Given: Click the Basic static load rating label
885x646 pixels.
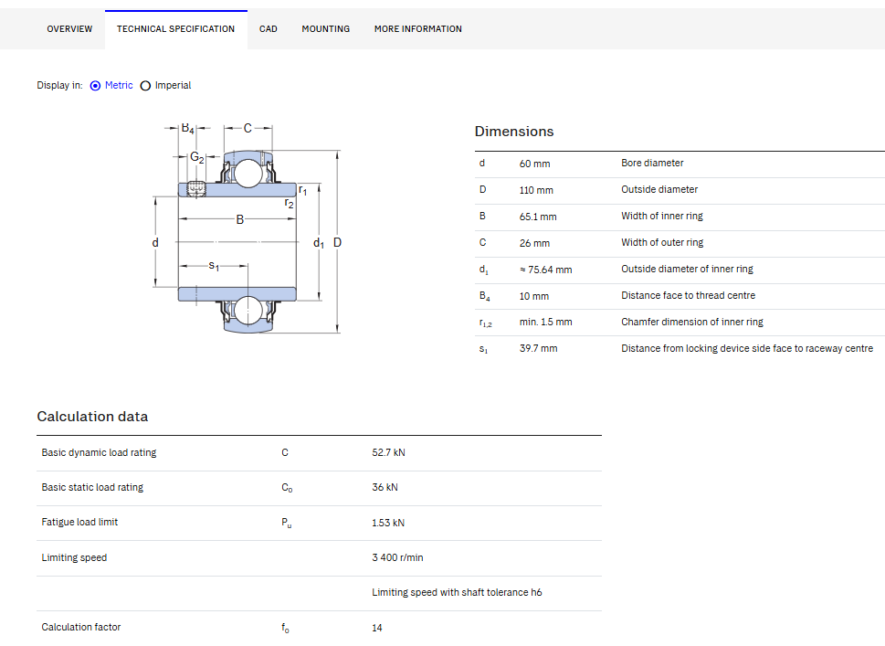Looking at the screenshot, I should click(x=92, y=487).
